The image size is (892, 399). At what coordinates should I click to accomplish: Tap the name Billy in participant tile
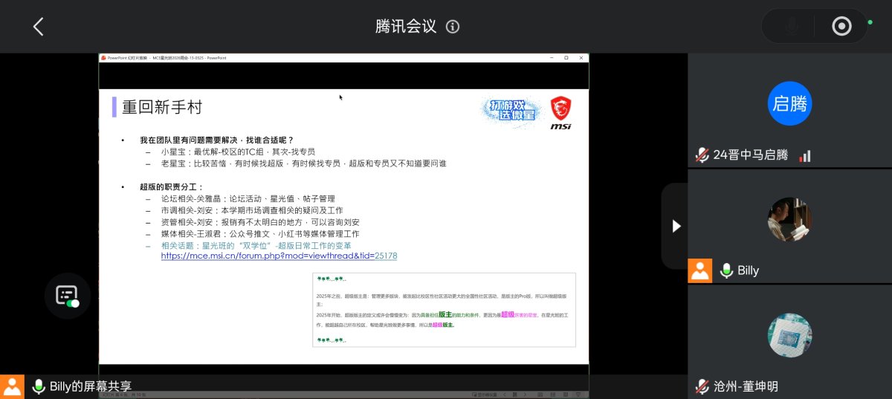pyautogui.click(x=749, y=270)
